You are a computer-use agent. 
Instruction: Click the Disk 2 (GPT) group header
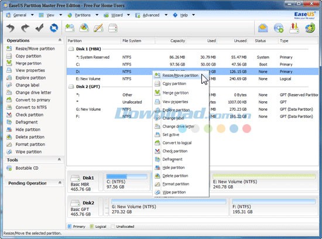pyautogui.click(x=88, y=87)
